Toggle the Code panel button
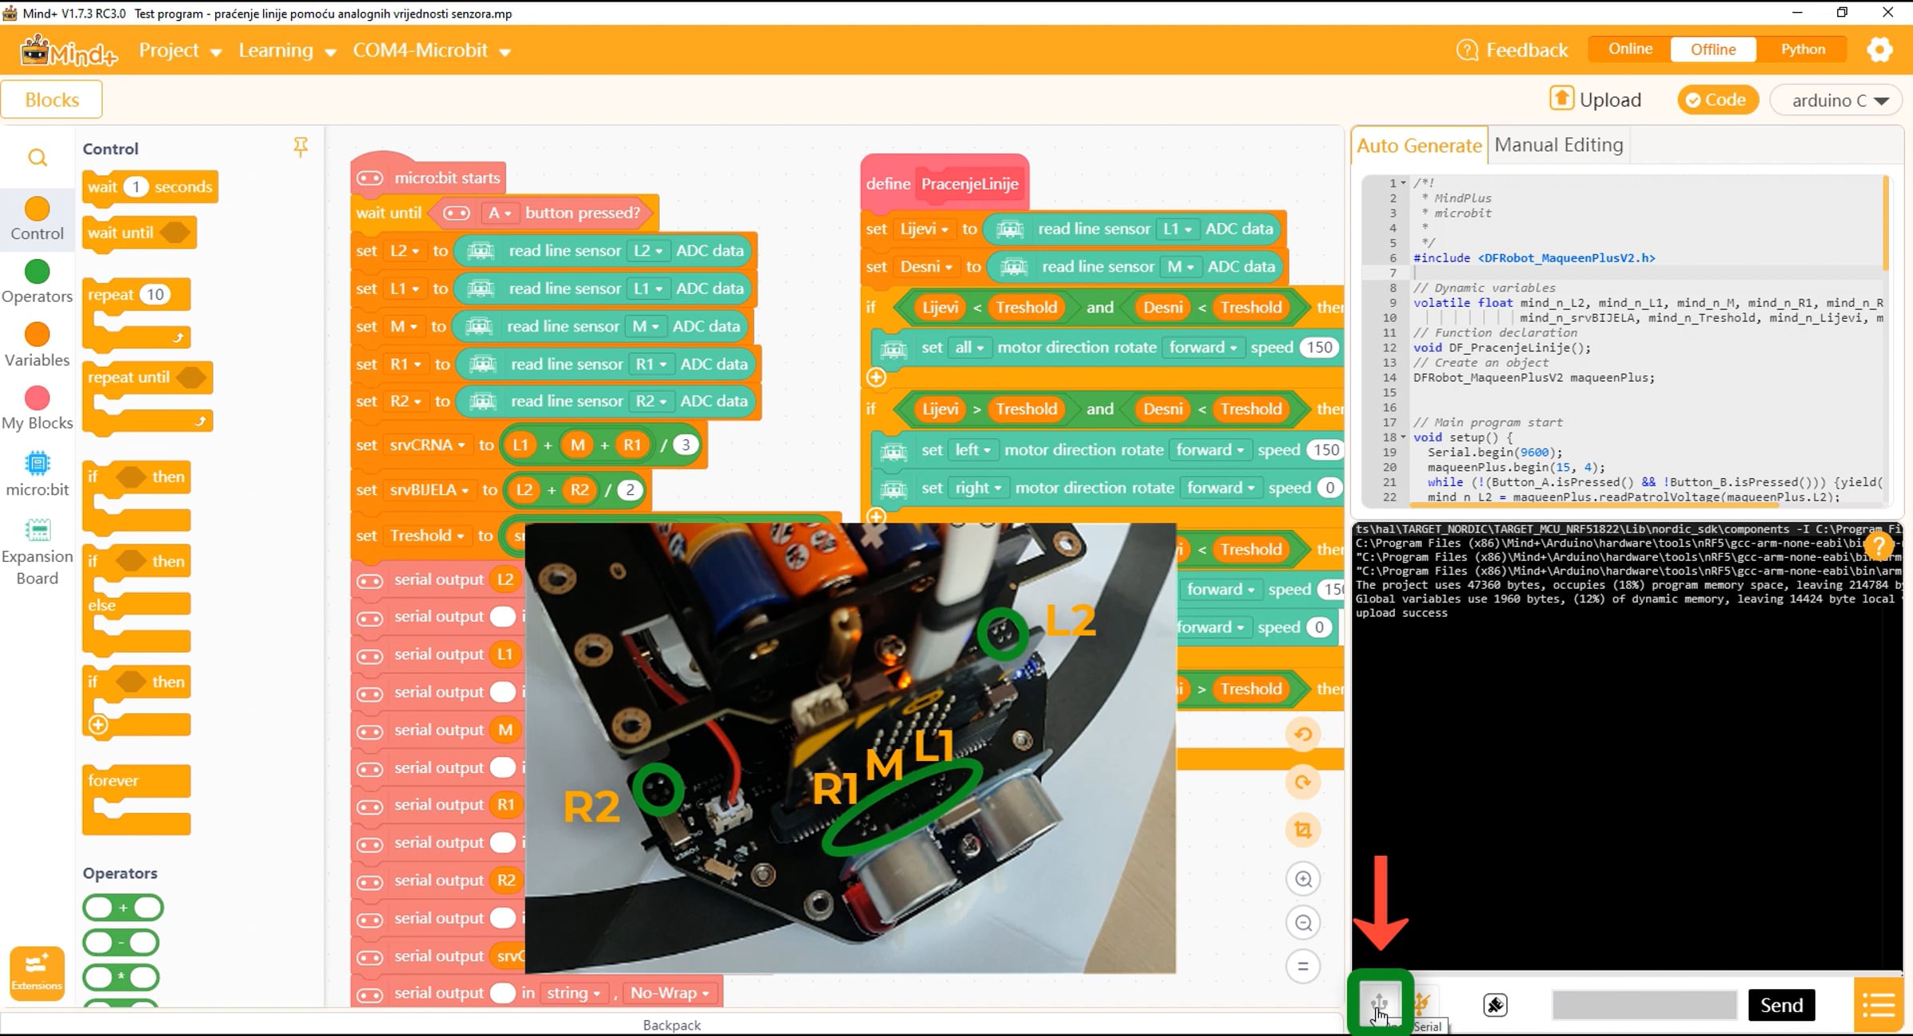 (x=1717, y=100)
